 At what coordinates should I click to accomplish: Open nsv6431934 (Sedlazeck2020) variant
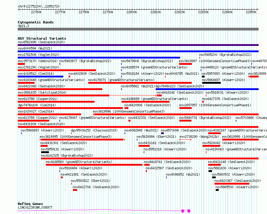tap(41, 124)
